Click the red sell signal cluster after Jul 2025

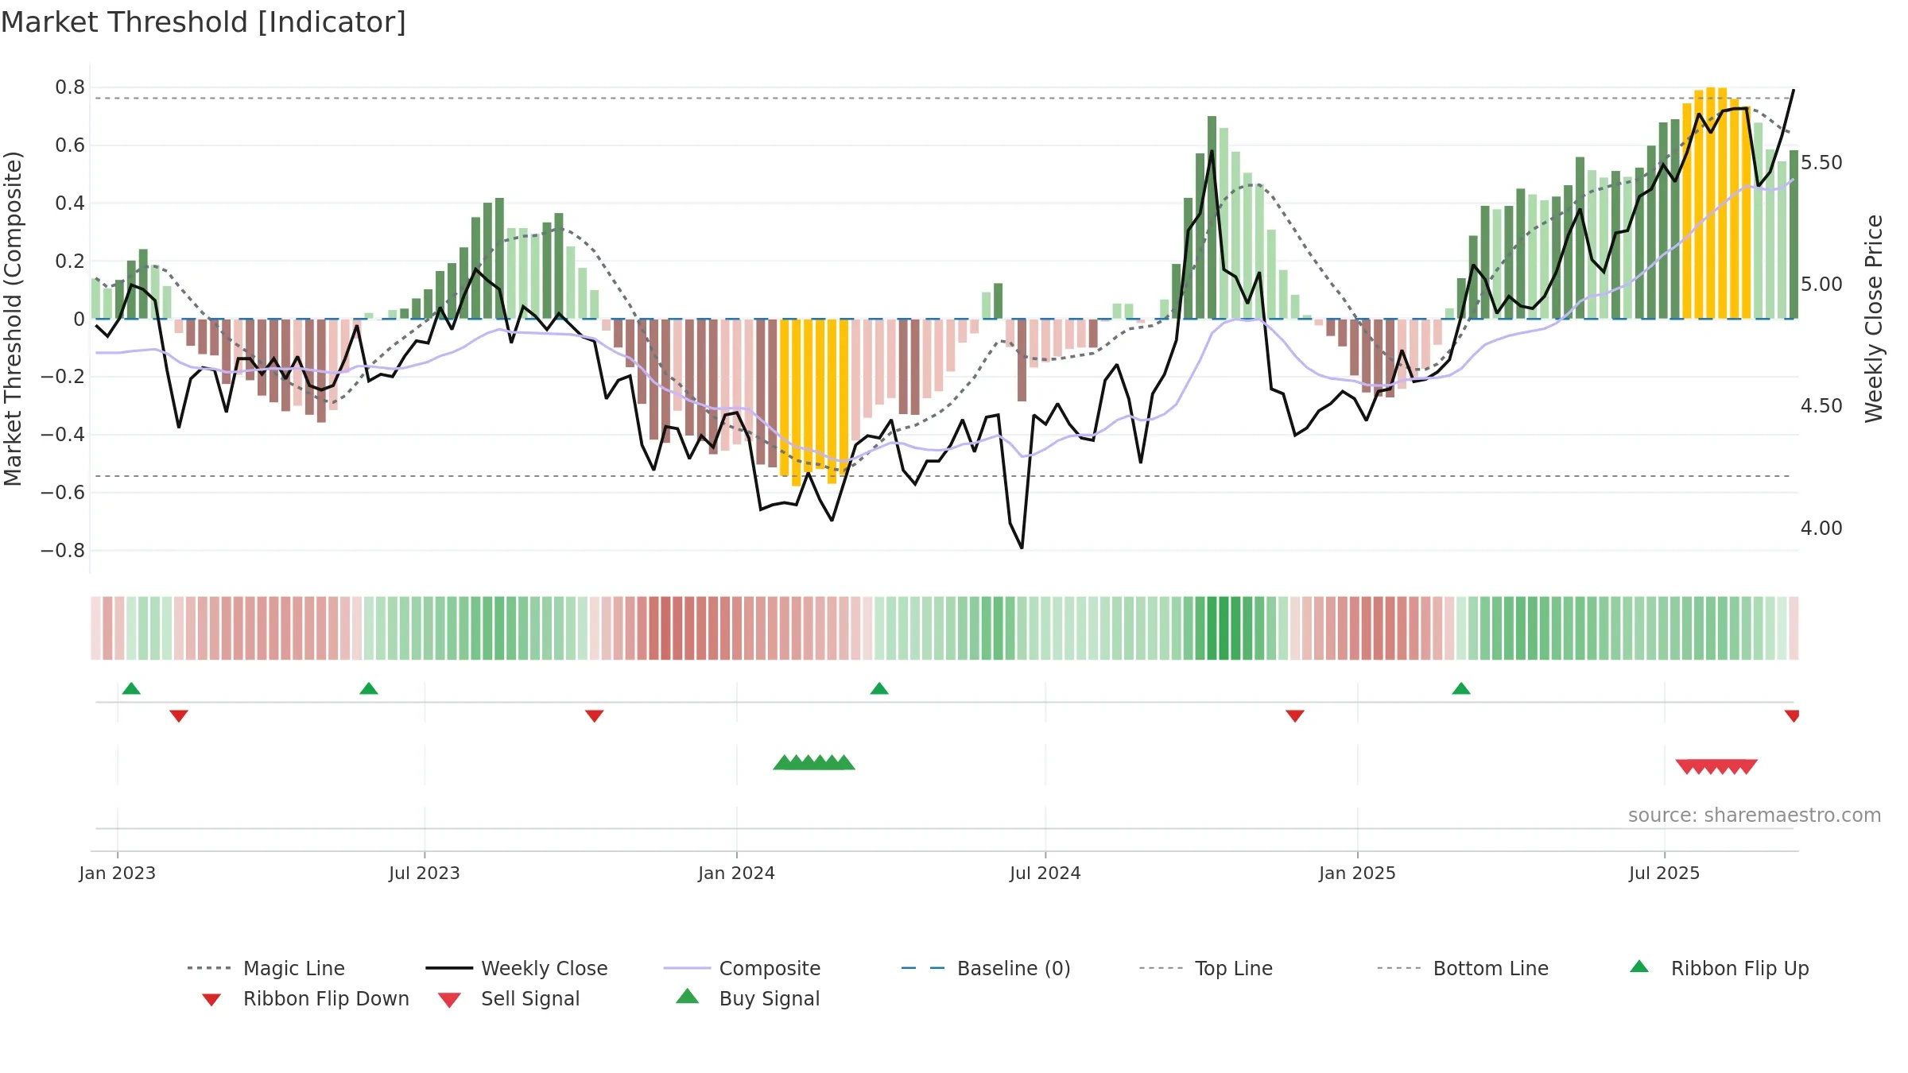1716,767
